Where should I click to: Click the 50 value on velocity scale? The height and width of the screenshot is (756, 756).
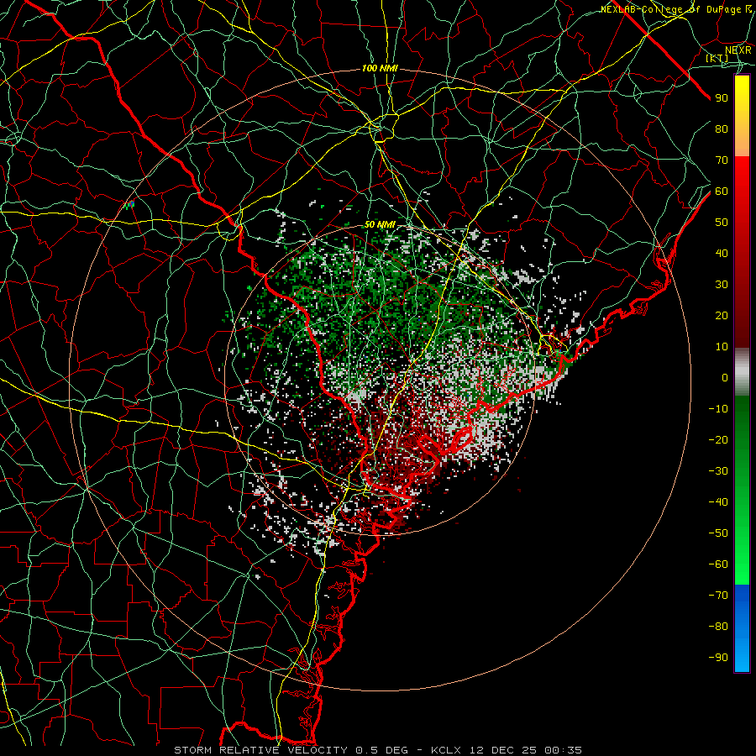pyautogui.click(x=722, y=223)
